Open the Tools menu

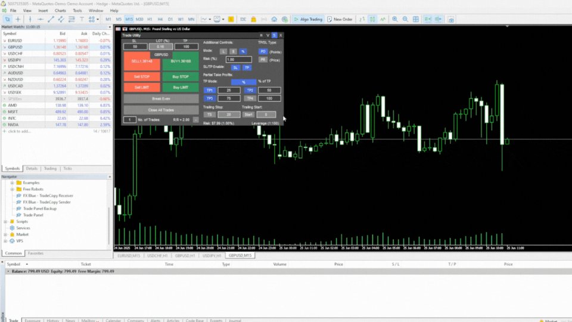pyautogui.click(x=77, y=11)
